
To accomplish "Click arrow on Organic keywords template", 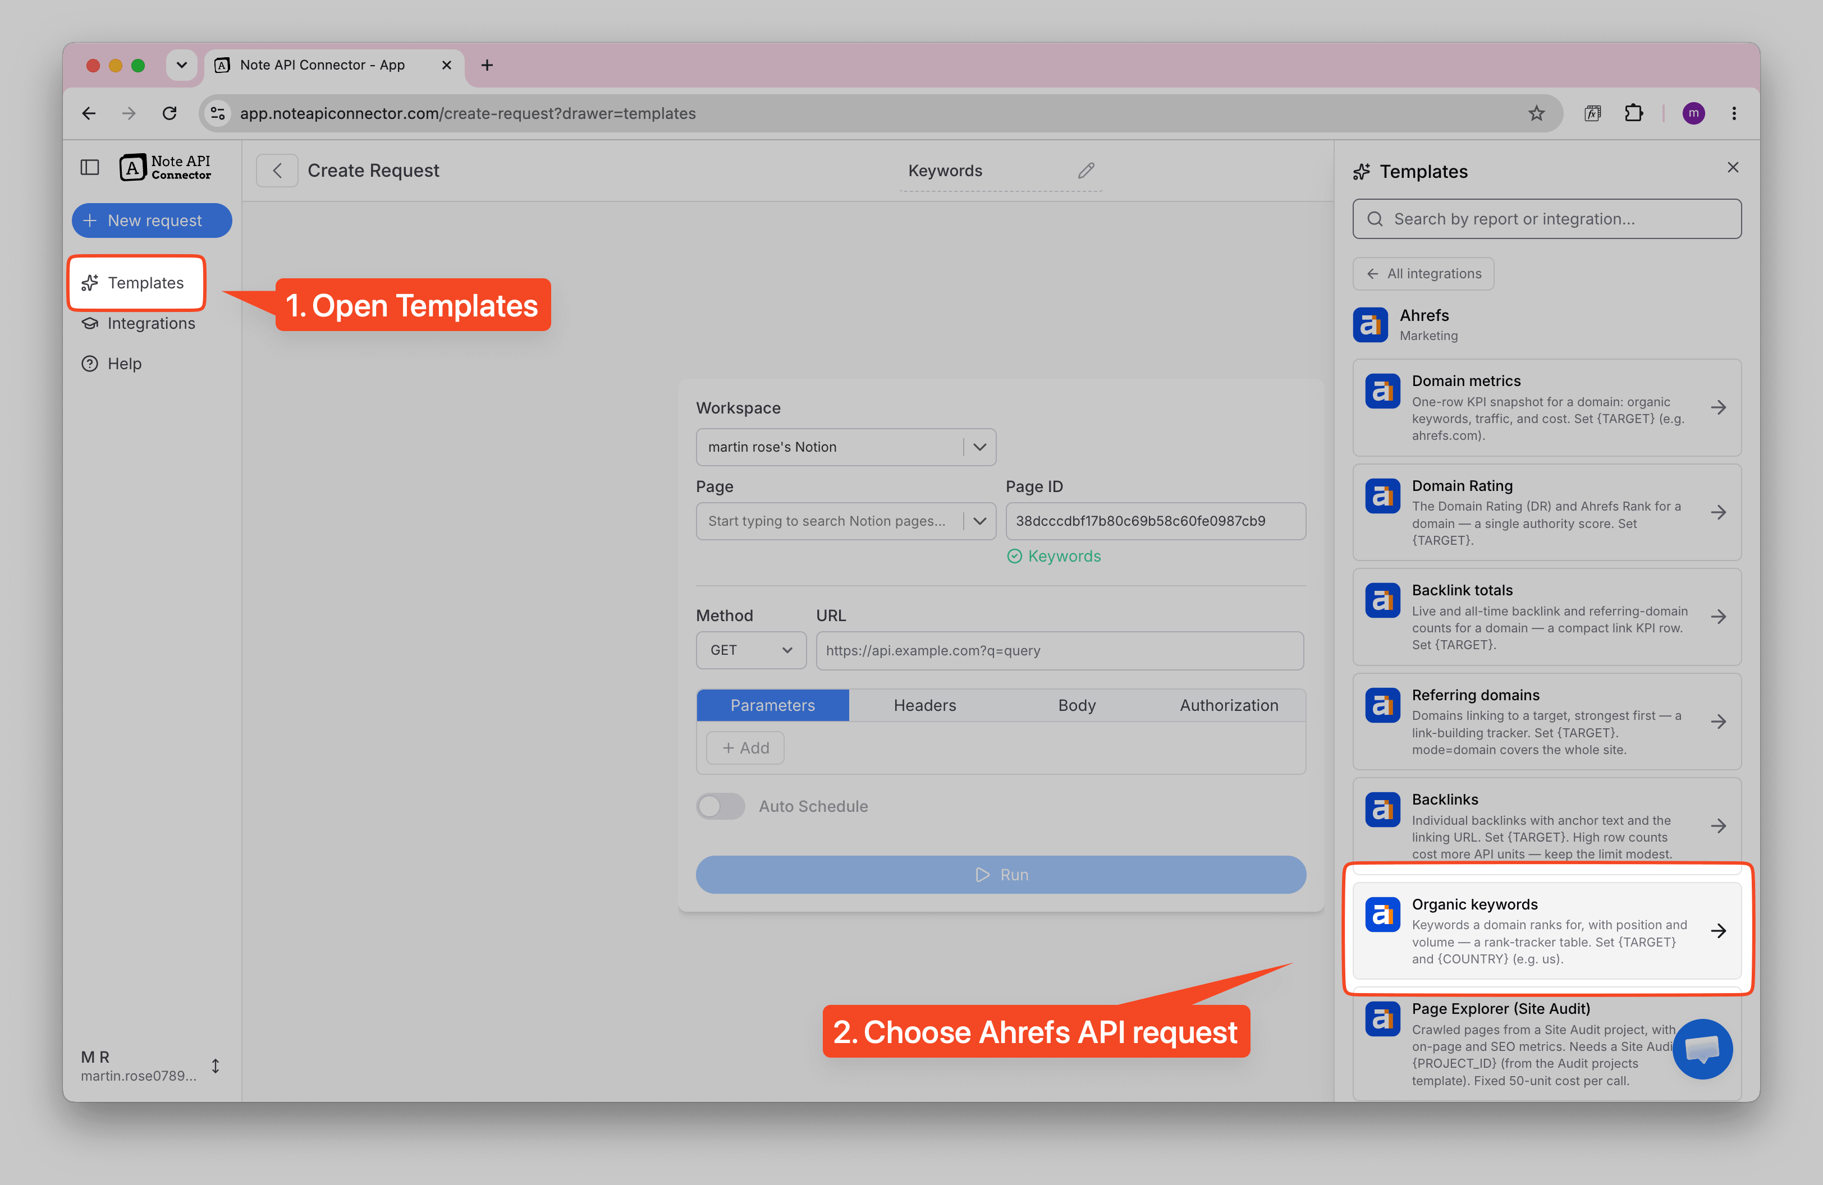I will (x=1718, y=931).
